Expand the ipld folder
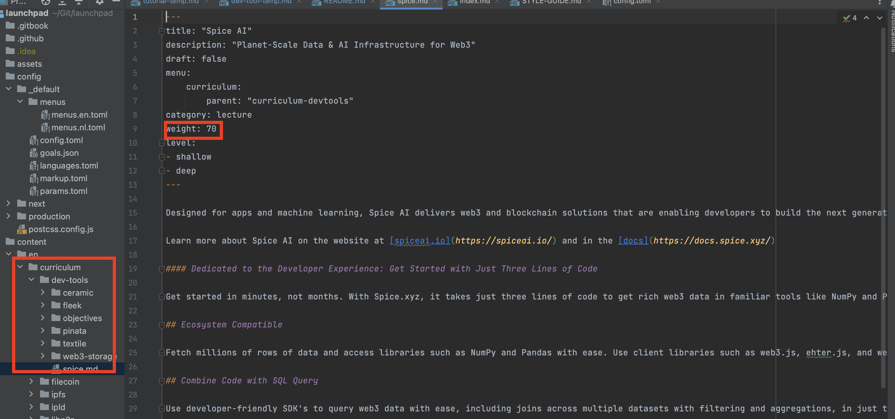 pos(32,407)
